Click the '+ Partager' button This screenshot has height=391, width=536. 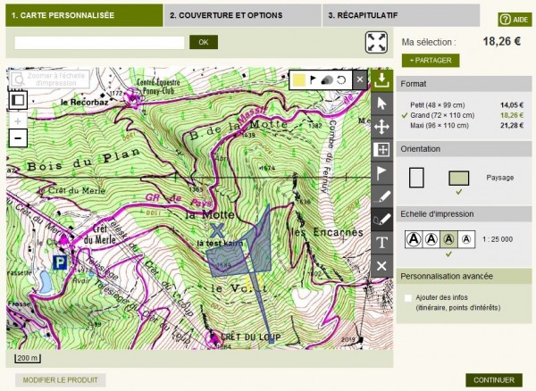(x=431, y=60)
